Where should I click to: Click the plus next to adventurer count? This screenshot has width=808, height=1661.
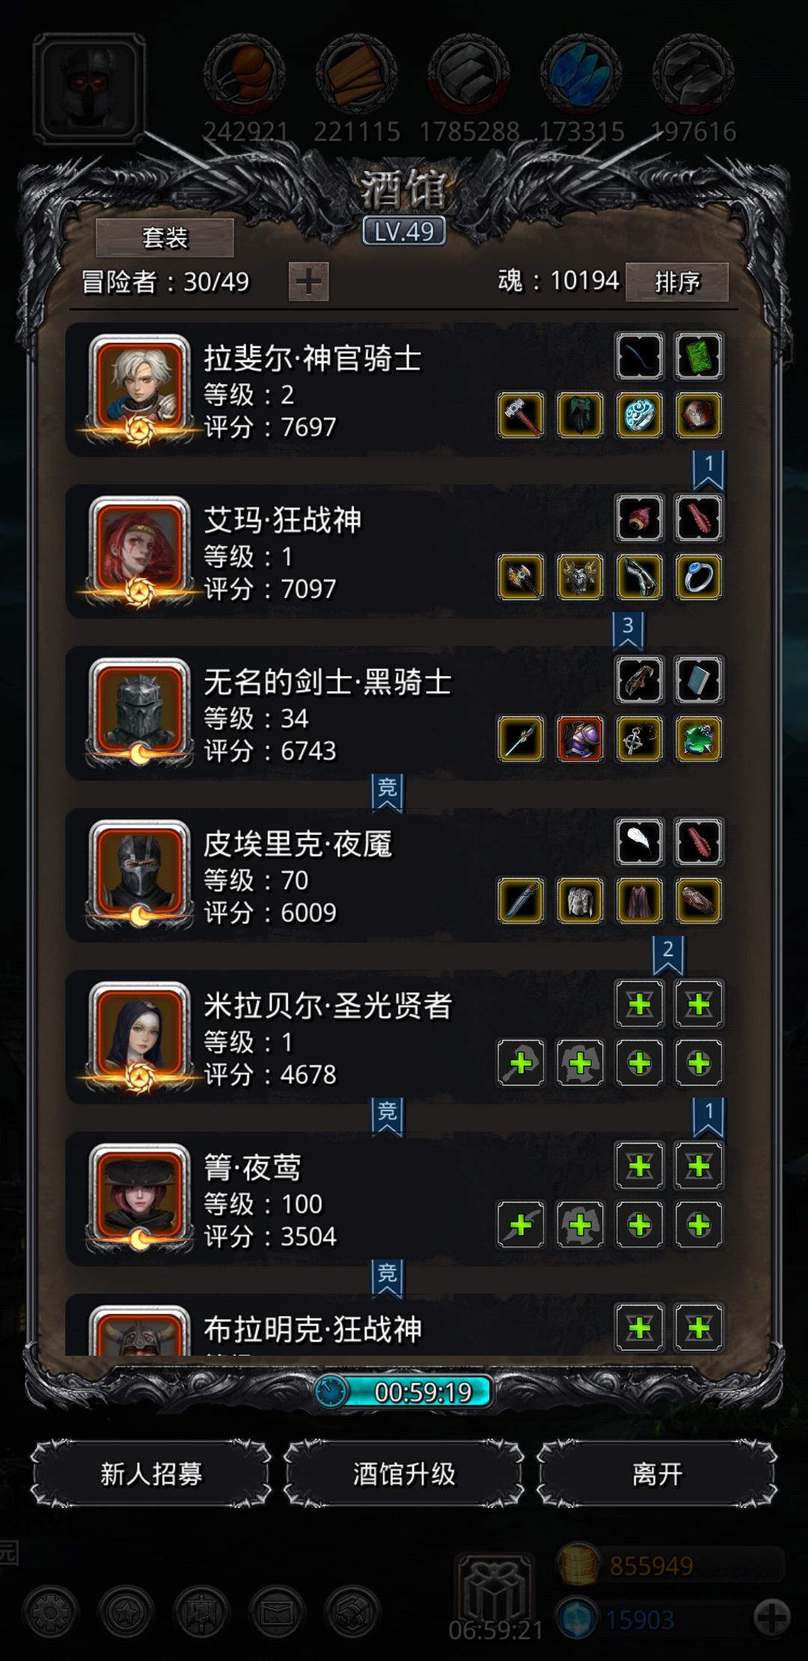308,282
